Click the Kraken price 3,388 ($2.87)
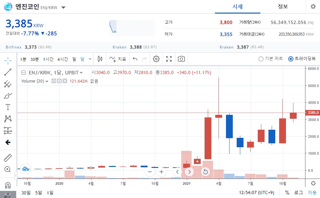The height and width of the screenshot is (198, 320). click(x=143, y=47)
